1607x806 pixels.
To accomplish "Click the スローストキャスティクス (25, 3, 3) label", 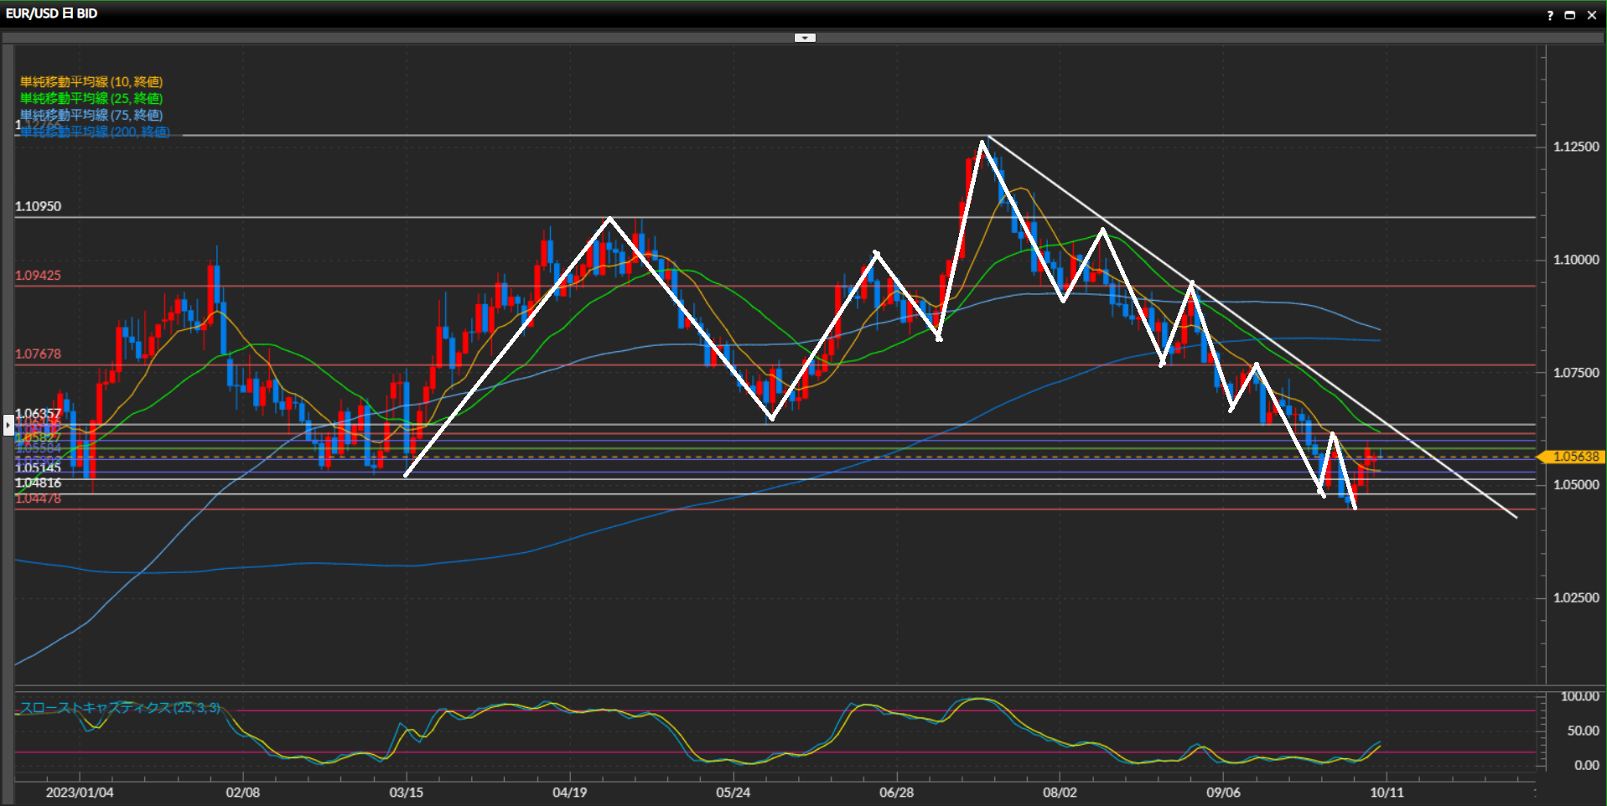I will (x=120, y=708).
